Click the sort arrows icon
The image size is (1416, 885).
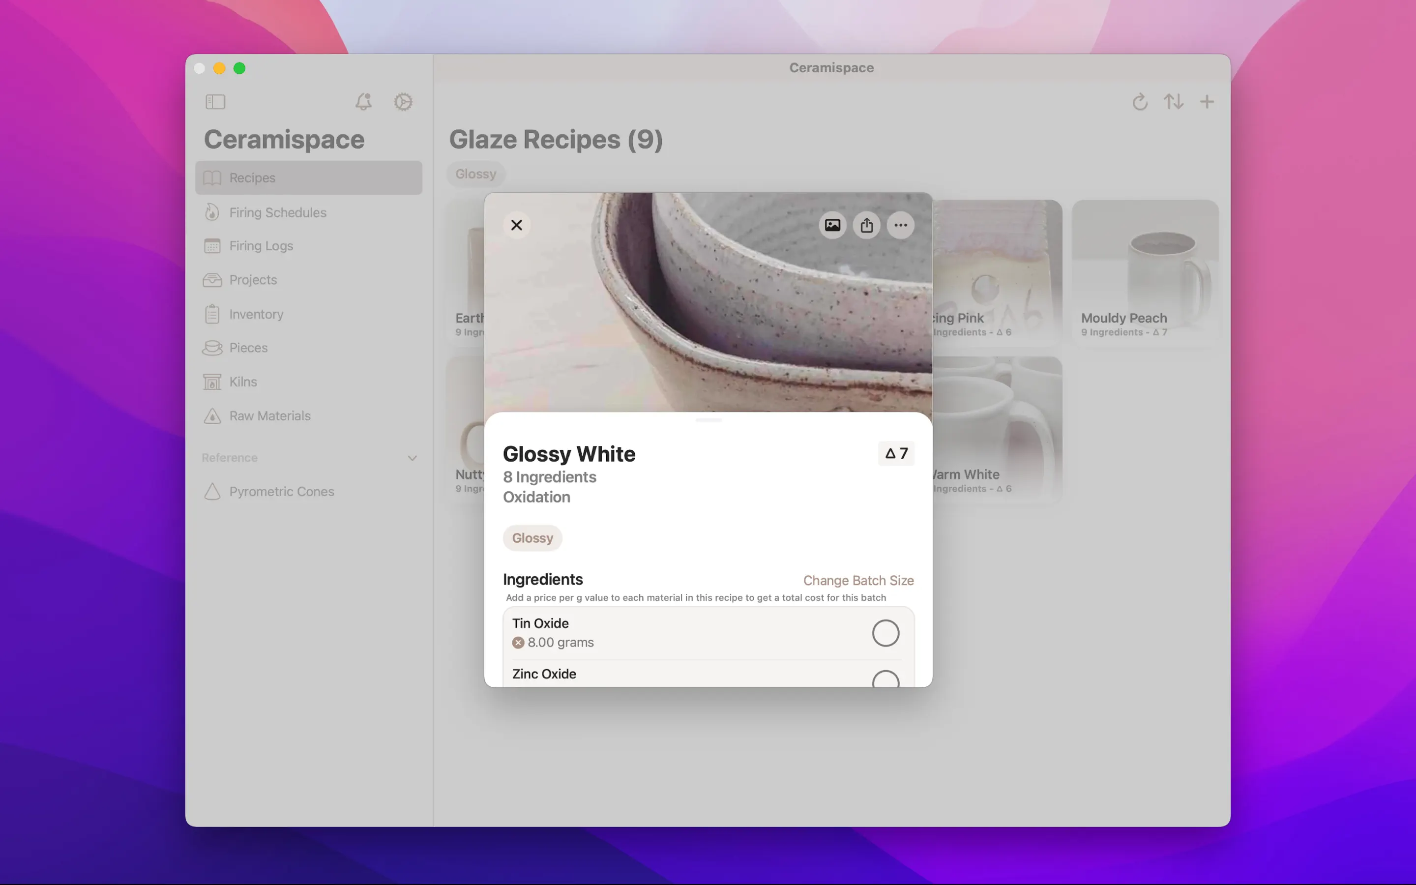coord(1173,102)
